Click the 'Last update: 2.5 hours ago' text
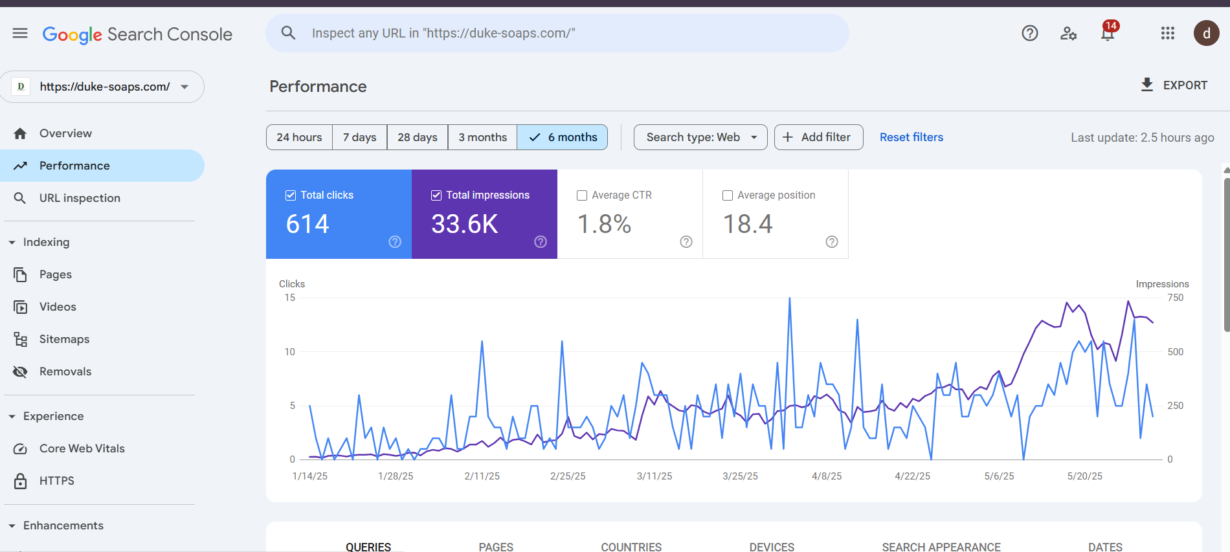The height and width of the screenshot is (552, 1230). pos(1143,137)
